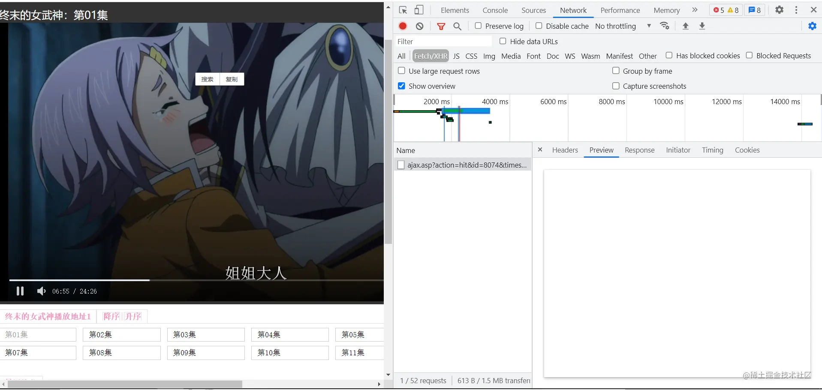Toggle the network filter funnel icon
Image resolution: width=822 pixels, height=390 pixels.
point(441,26)
